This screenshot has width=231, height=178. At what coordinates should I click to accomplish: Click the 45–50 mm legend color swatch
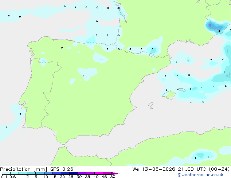click(107, 173)
